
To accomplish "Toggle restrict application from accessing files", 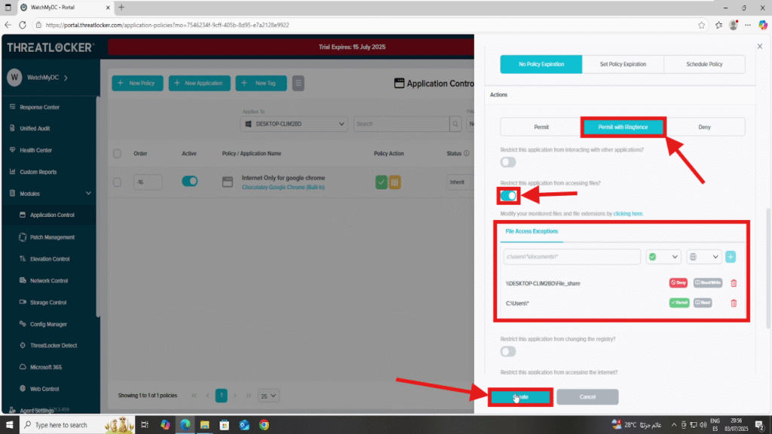I will pyautogui.click(x=508, y=196).
